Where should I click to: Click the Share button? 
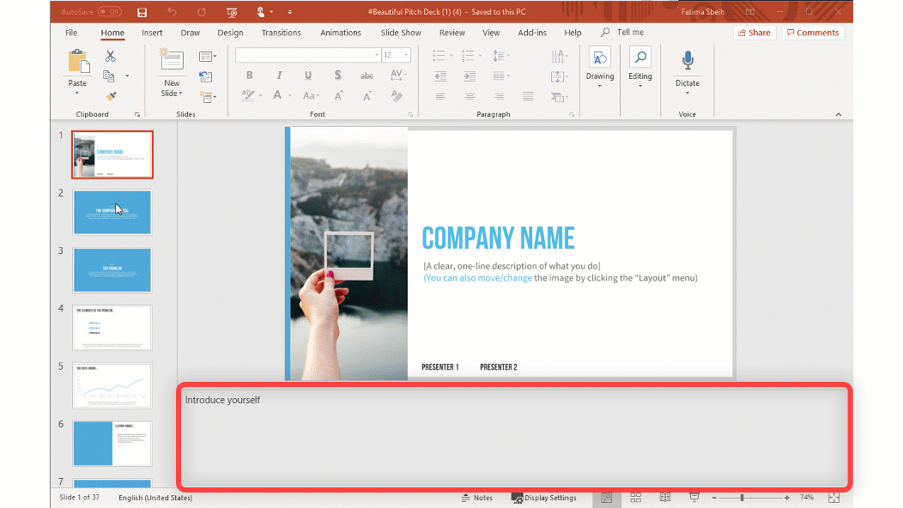tap(755, 33)
